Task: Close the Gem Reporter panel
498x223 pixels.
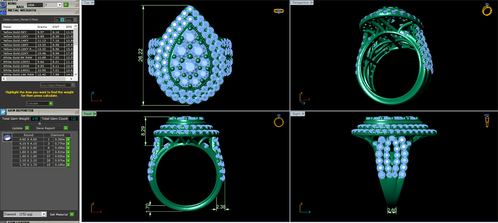Action: (76, 112)
